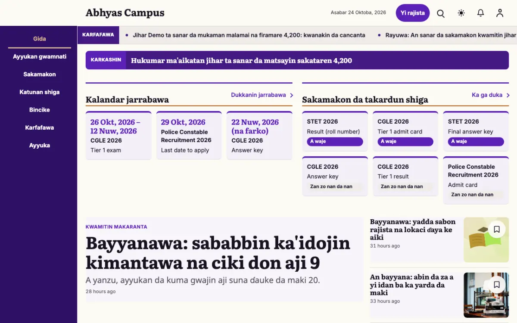The width and height of the screenshot is (517, 323).
Task: Click the '33 hours ago' timestamp
Action: [x=385, y=301]
